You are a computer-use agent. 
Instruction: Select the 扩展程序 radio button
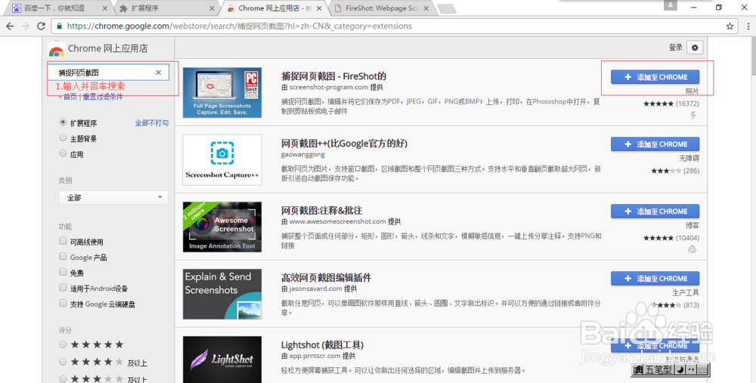tap(63, 122)
